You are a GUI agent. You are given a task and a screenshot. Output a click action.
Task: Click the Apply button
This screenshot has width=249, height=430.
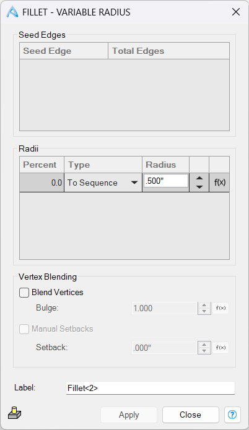[x=129, y=415]
